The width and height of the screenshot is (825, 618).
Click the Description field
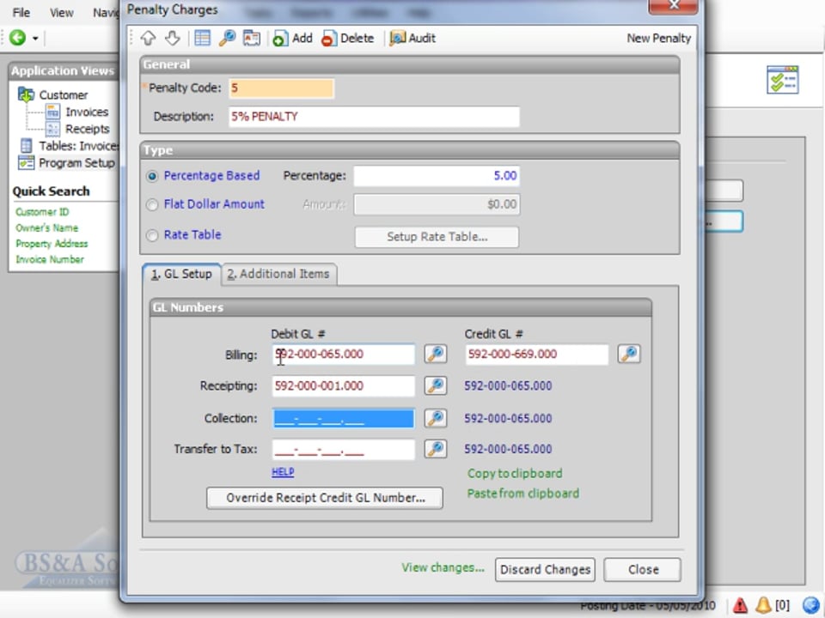click(x=374, y=117)
